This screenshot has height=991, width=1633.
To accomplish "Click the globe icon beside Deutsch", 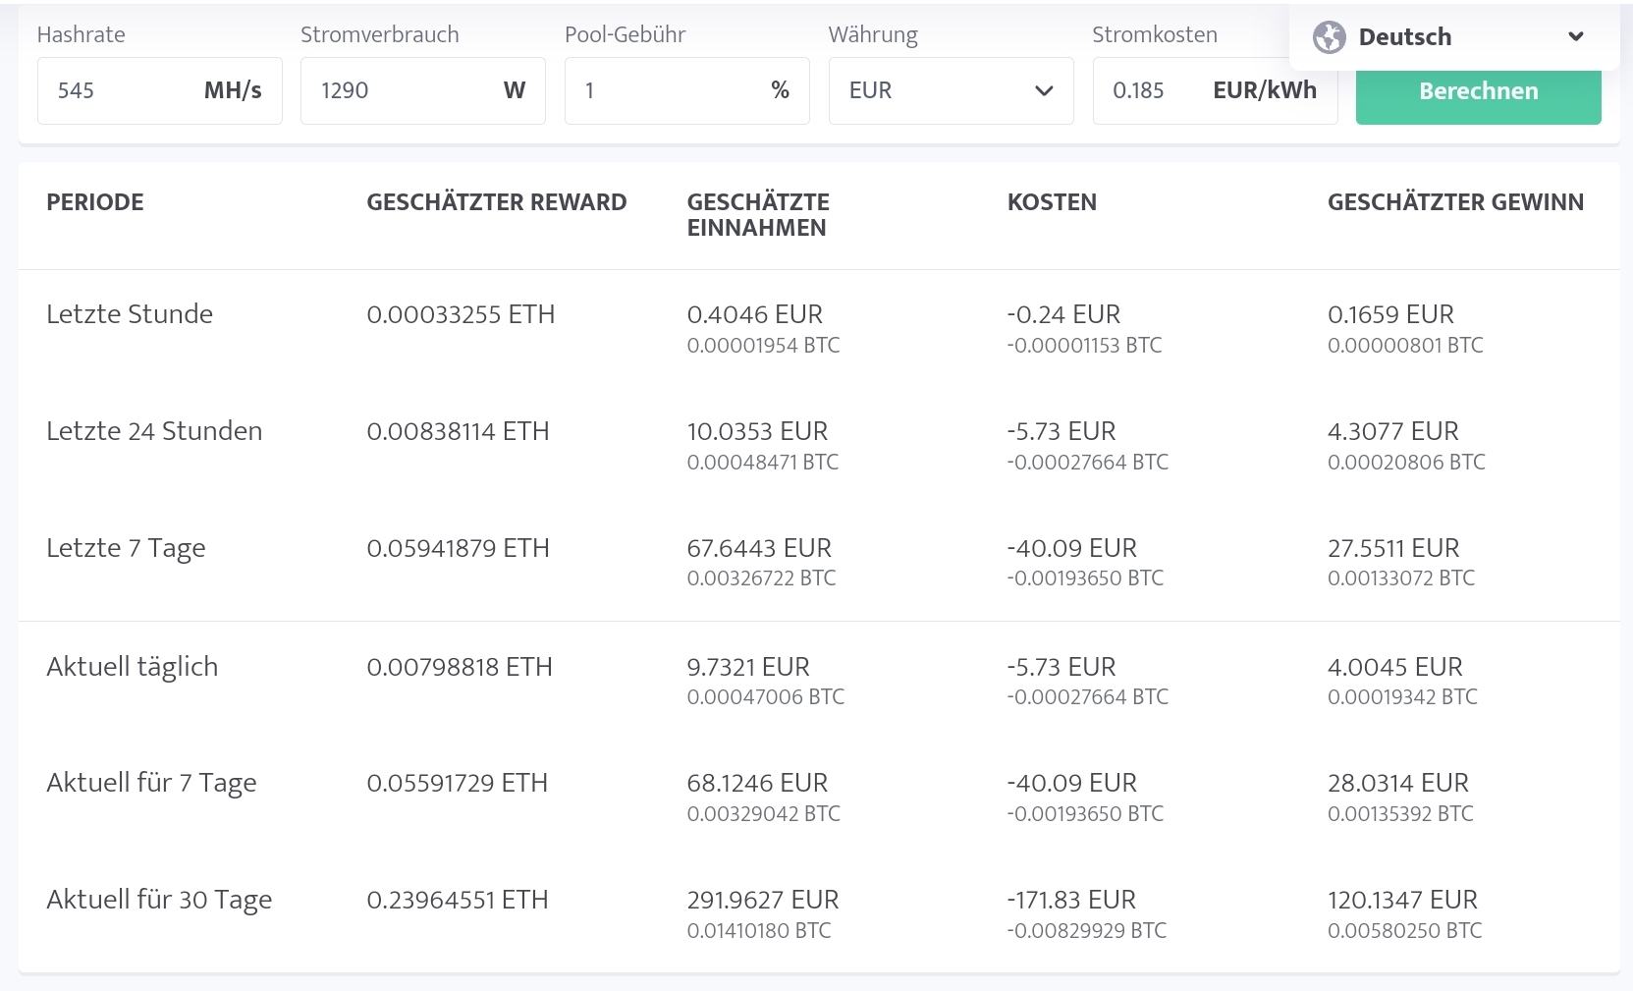I will click(1329, 37).
